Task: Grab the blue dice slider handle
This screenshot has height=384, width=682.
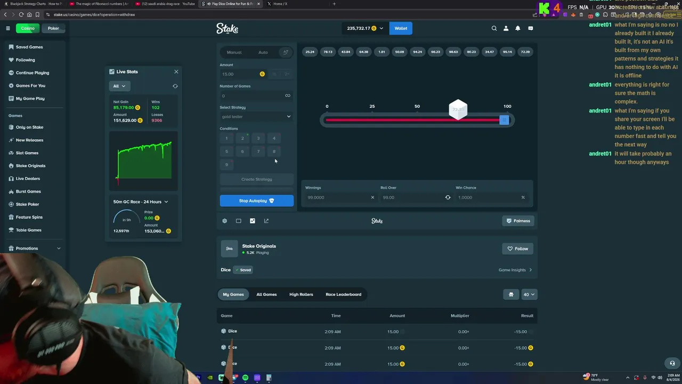Action: (504, 120)
